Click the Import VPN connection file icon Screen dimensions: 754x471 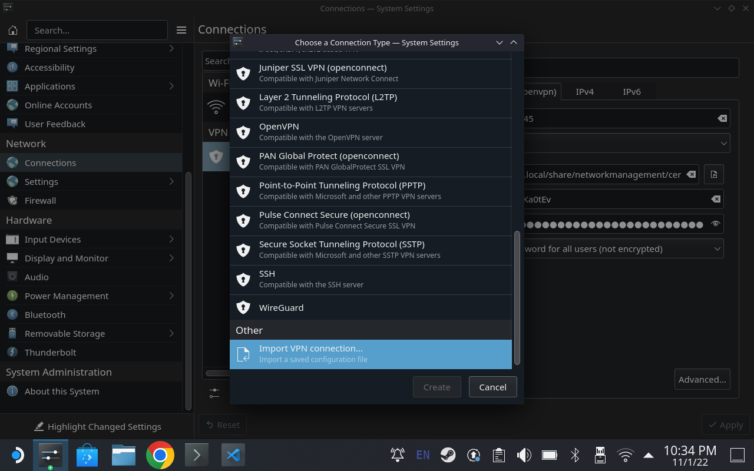point(243,354)
